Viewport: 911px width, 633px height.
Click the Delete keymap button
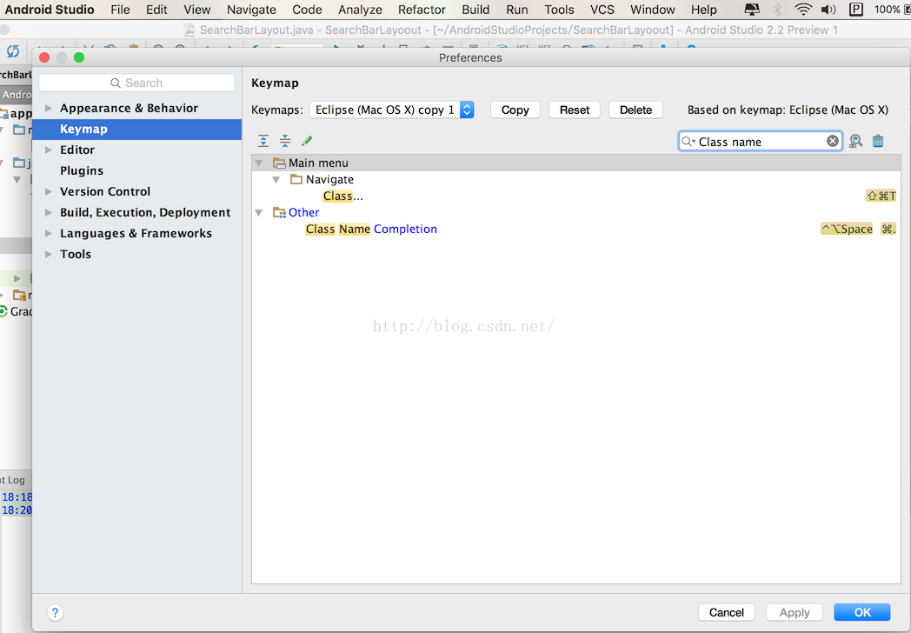635,110
